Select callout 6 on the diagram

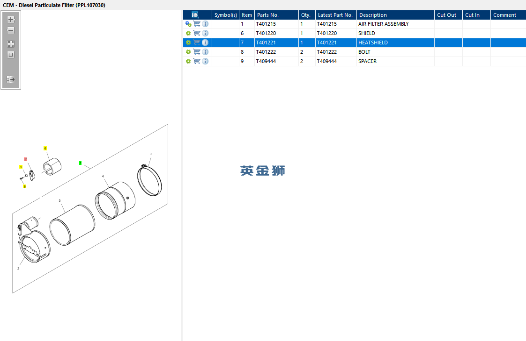tap(45, 148)
